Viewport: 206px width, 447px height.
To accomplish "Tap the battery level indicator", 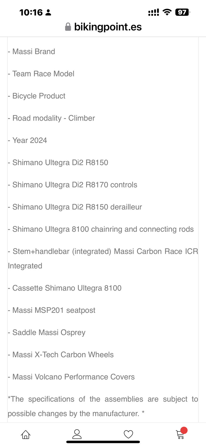I will [182, 12].
